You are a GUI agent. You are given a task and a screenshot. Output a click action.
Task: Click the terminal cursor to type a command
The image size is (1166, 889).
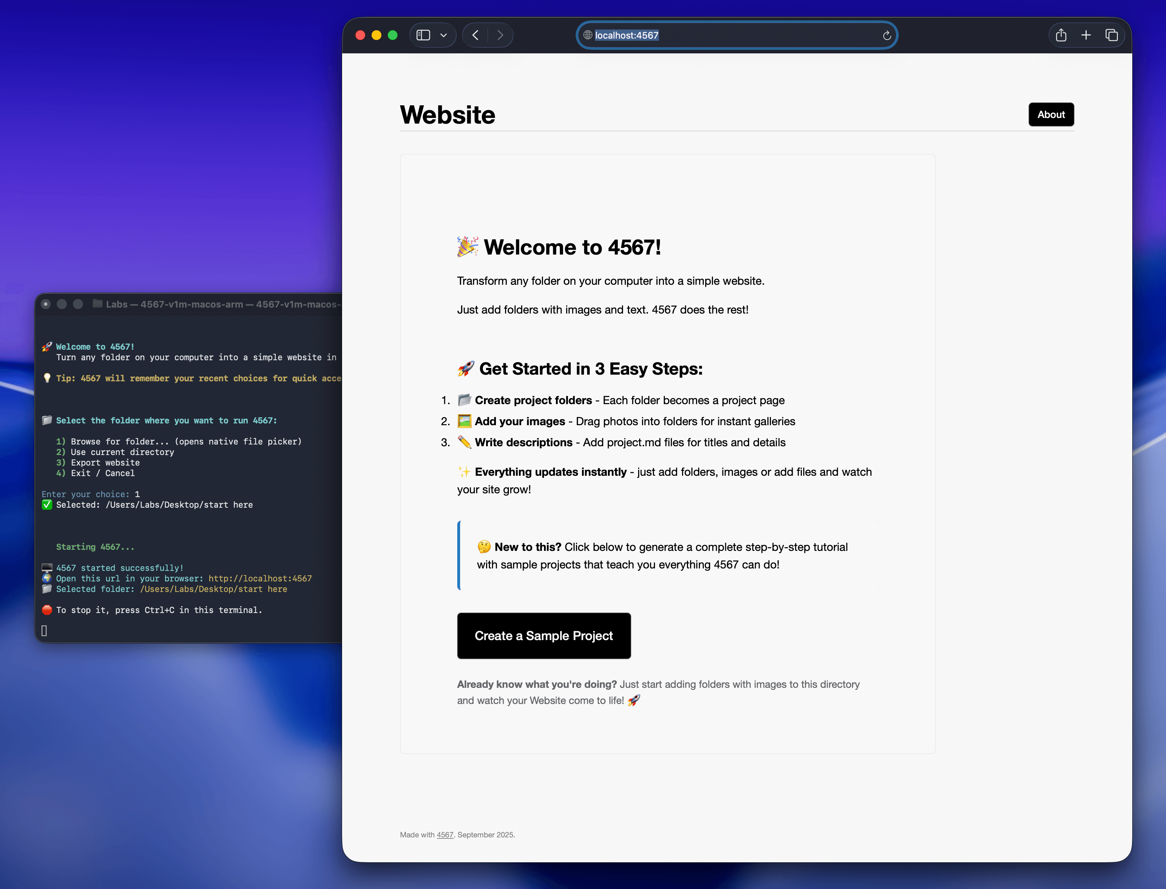[x=45, y=630]
